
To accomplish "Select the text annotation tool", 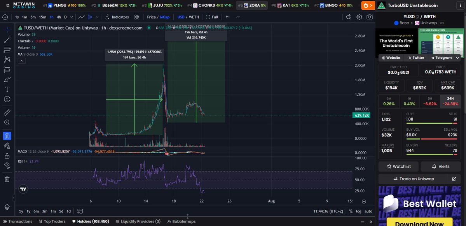I will pyautogui.click(x=7, y=89).
